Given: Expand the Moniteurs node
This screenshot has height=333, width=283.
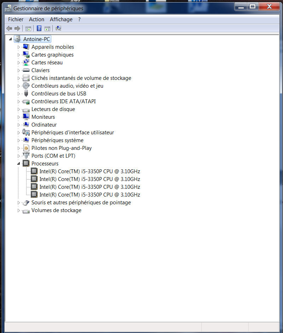Looking at the screenshot, I should tap(19, 117).
